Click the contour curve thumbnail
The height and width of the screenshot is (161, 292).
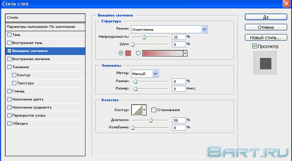point(137,110)
